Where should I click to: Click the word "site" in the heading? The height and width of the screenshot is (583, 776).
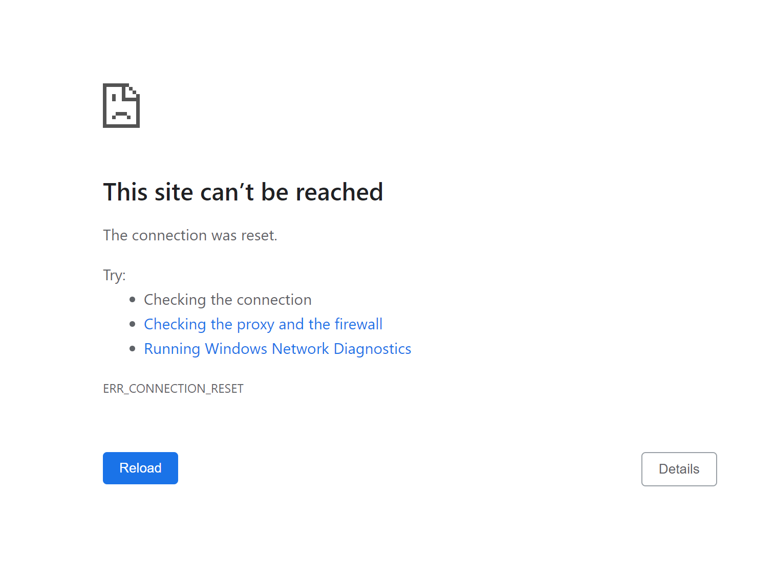click(174, 192)
